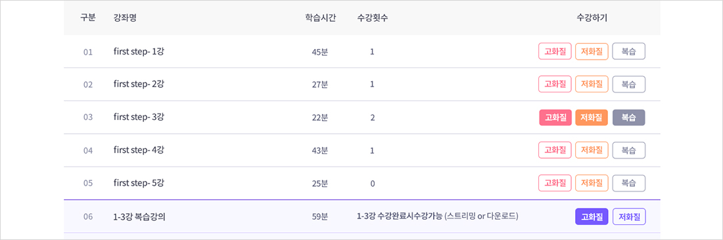Click filled 고화질 button for first step- 3강
Image resolution: width=723 pixels, height=240 pixels.
(x=555, y=117)
